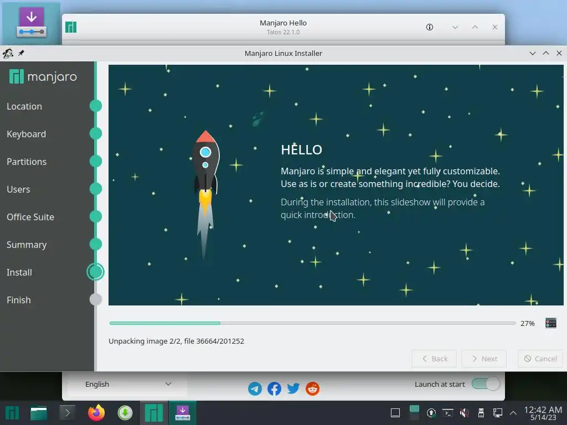Click the Cancel button
Screen dimensions: 567x425
(540, 359)
